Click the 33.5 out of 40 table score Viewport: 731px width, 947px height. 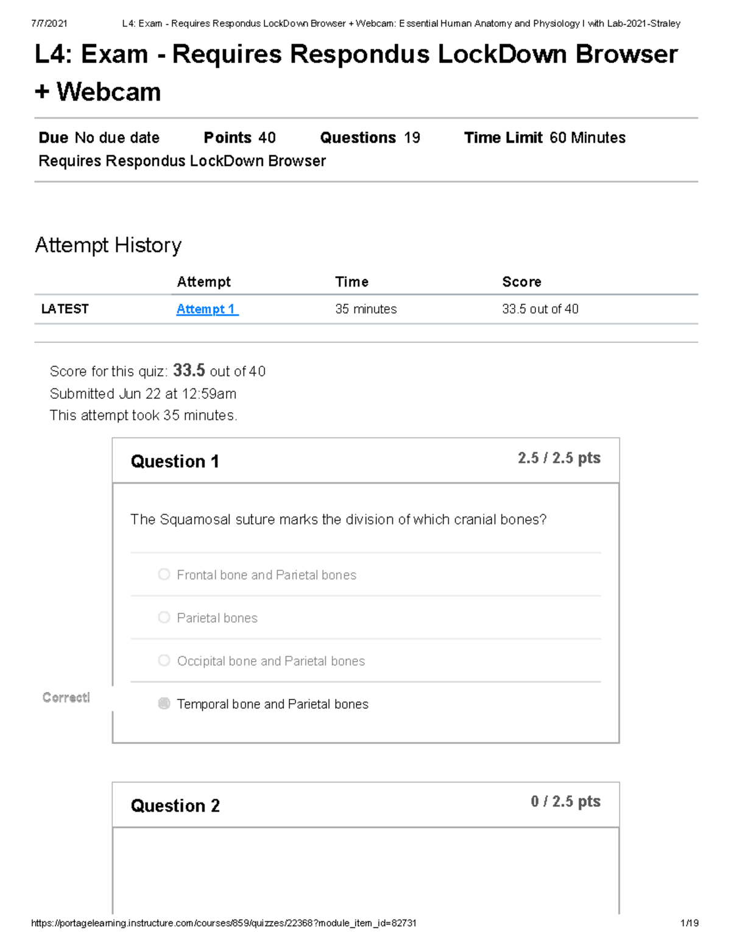[x=540, y=309]
